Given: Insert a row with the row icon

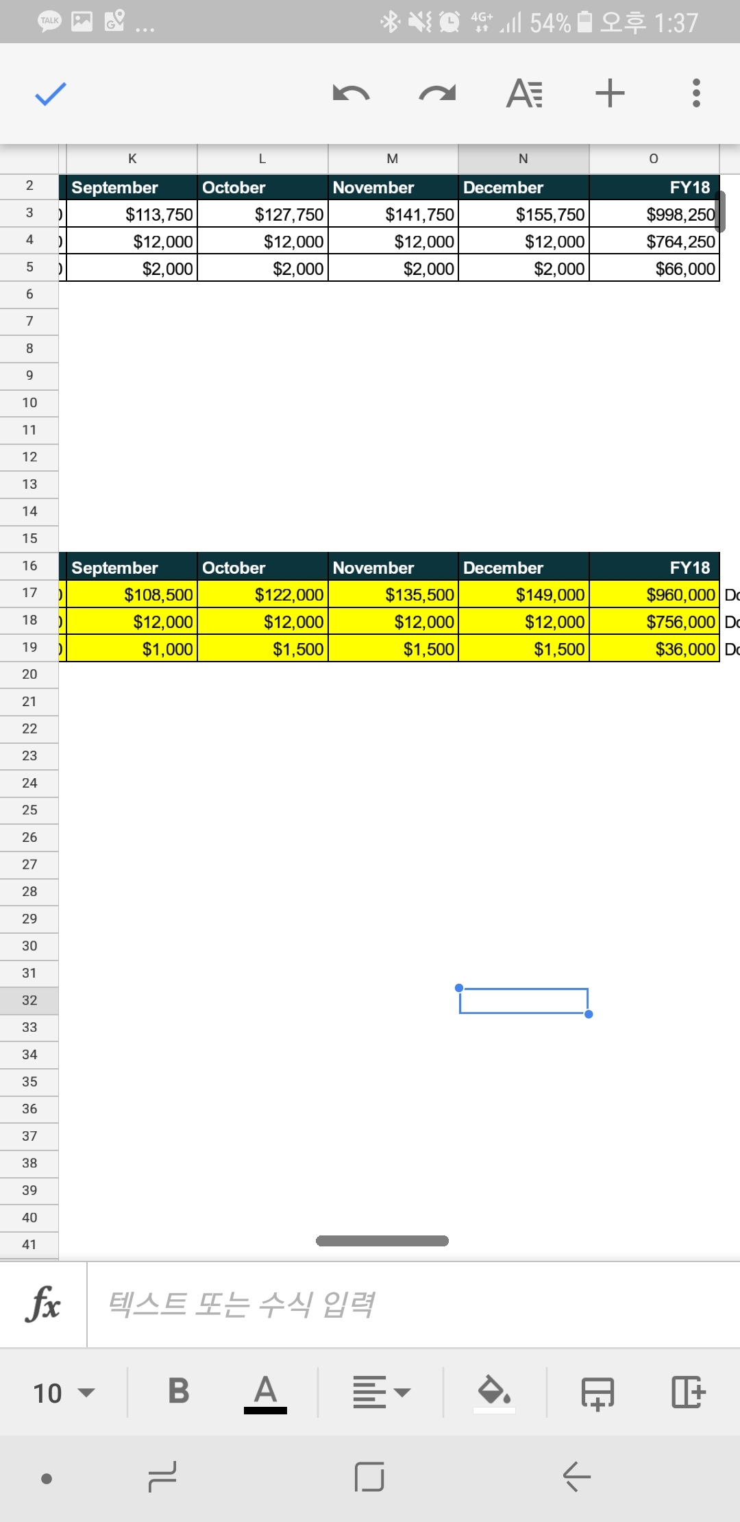Looking at the screenshot, I should (x=597, y=1392).
